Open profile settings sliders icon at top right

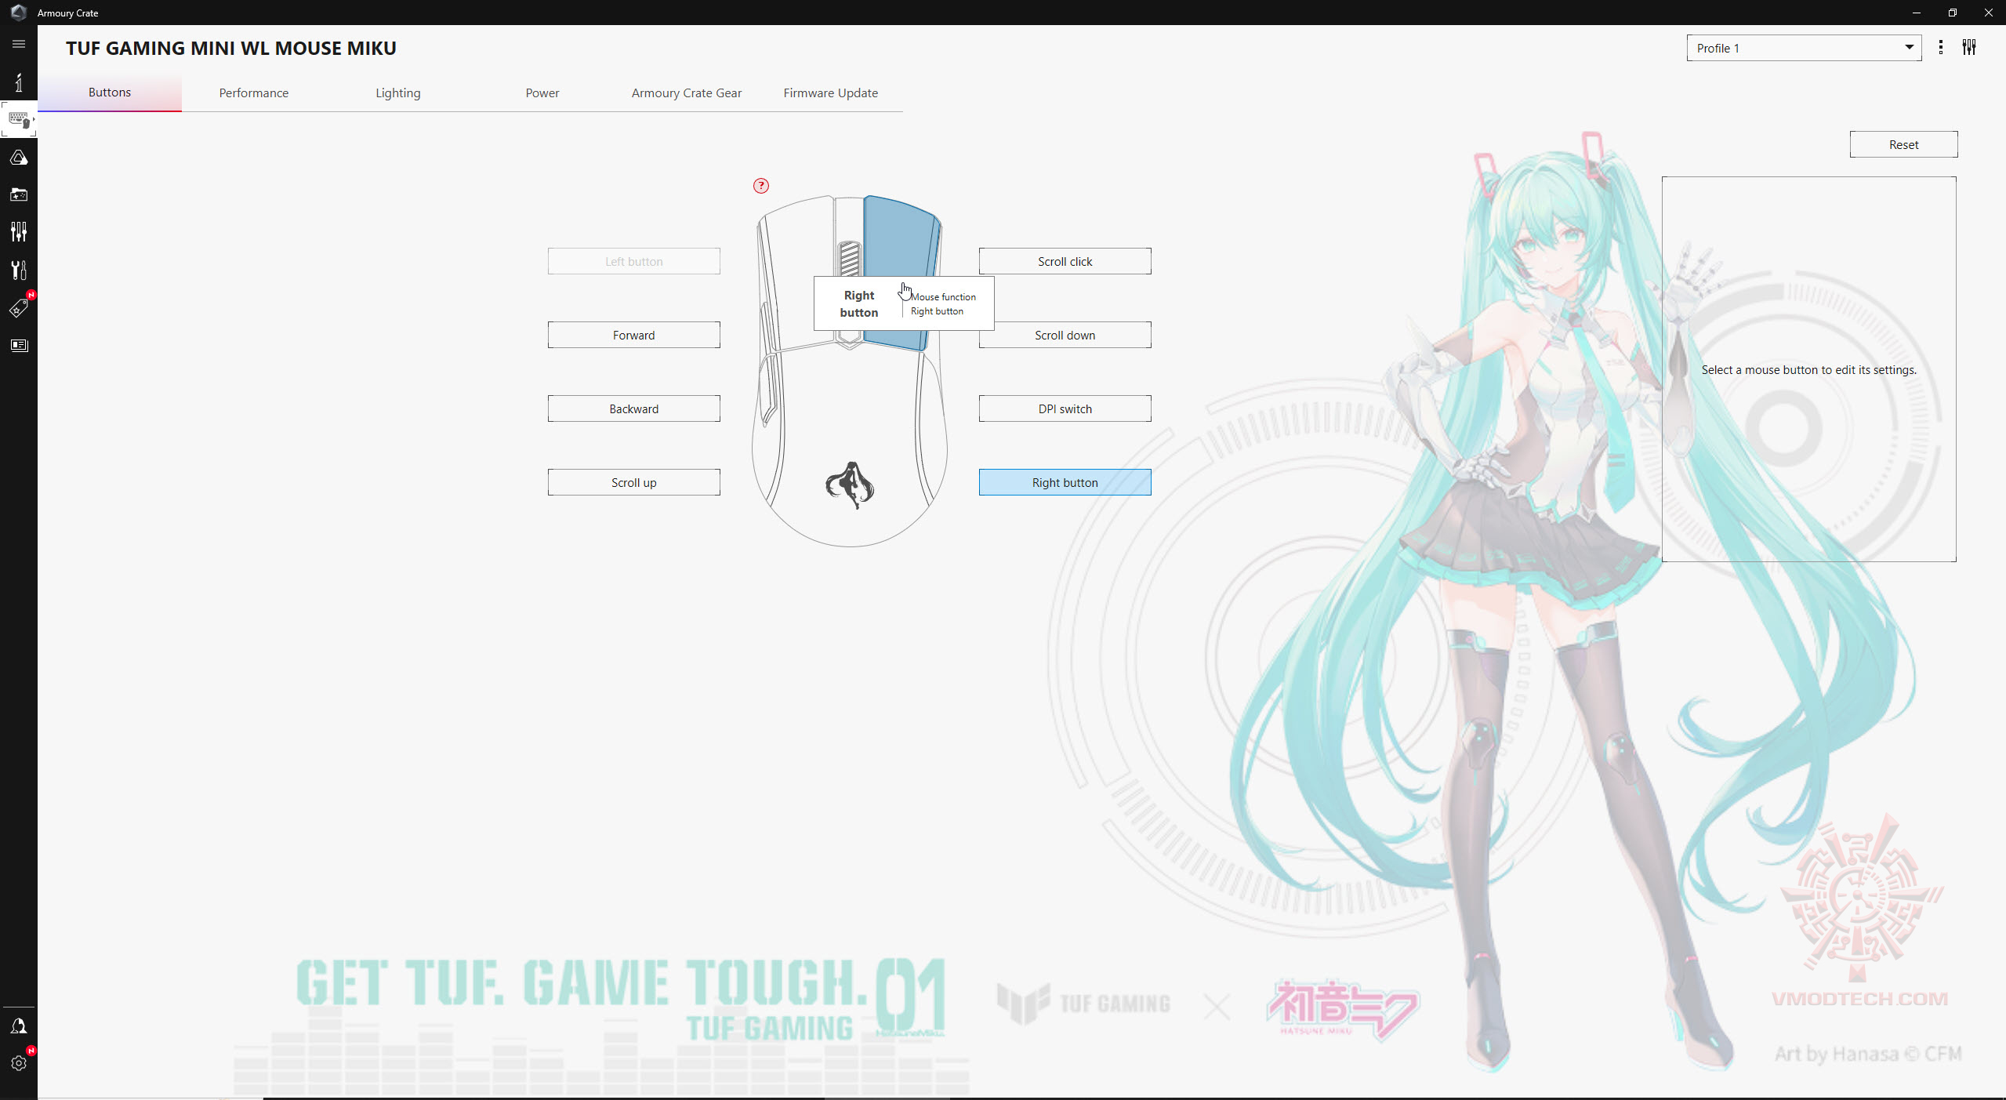click(1968, 48)
